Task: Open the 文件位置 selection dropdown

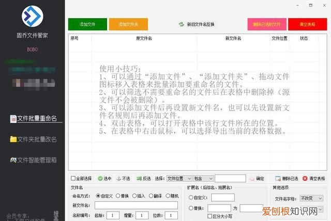Action: tap(179, 178)
